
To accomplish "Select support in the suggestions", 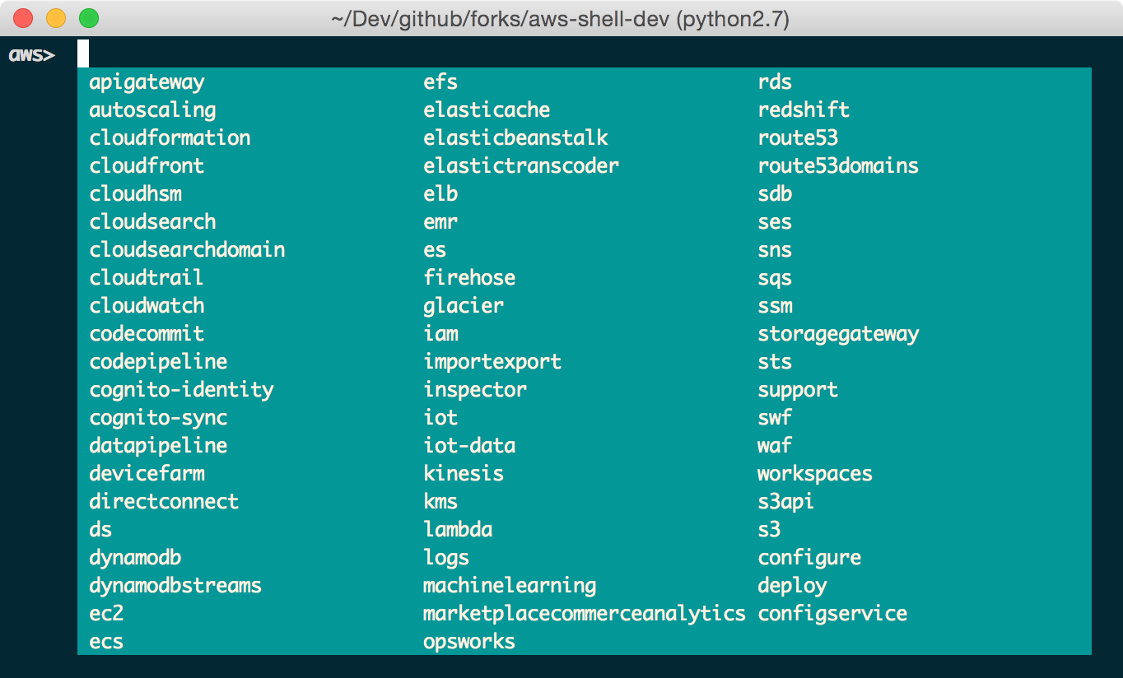I will (798, 390).
